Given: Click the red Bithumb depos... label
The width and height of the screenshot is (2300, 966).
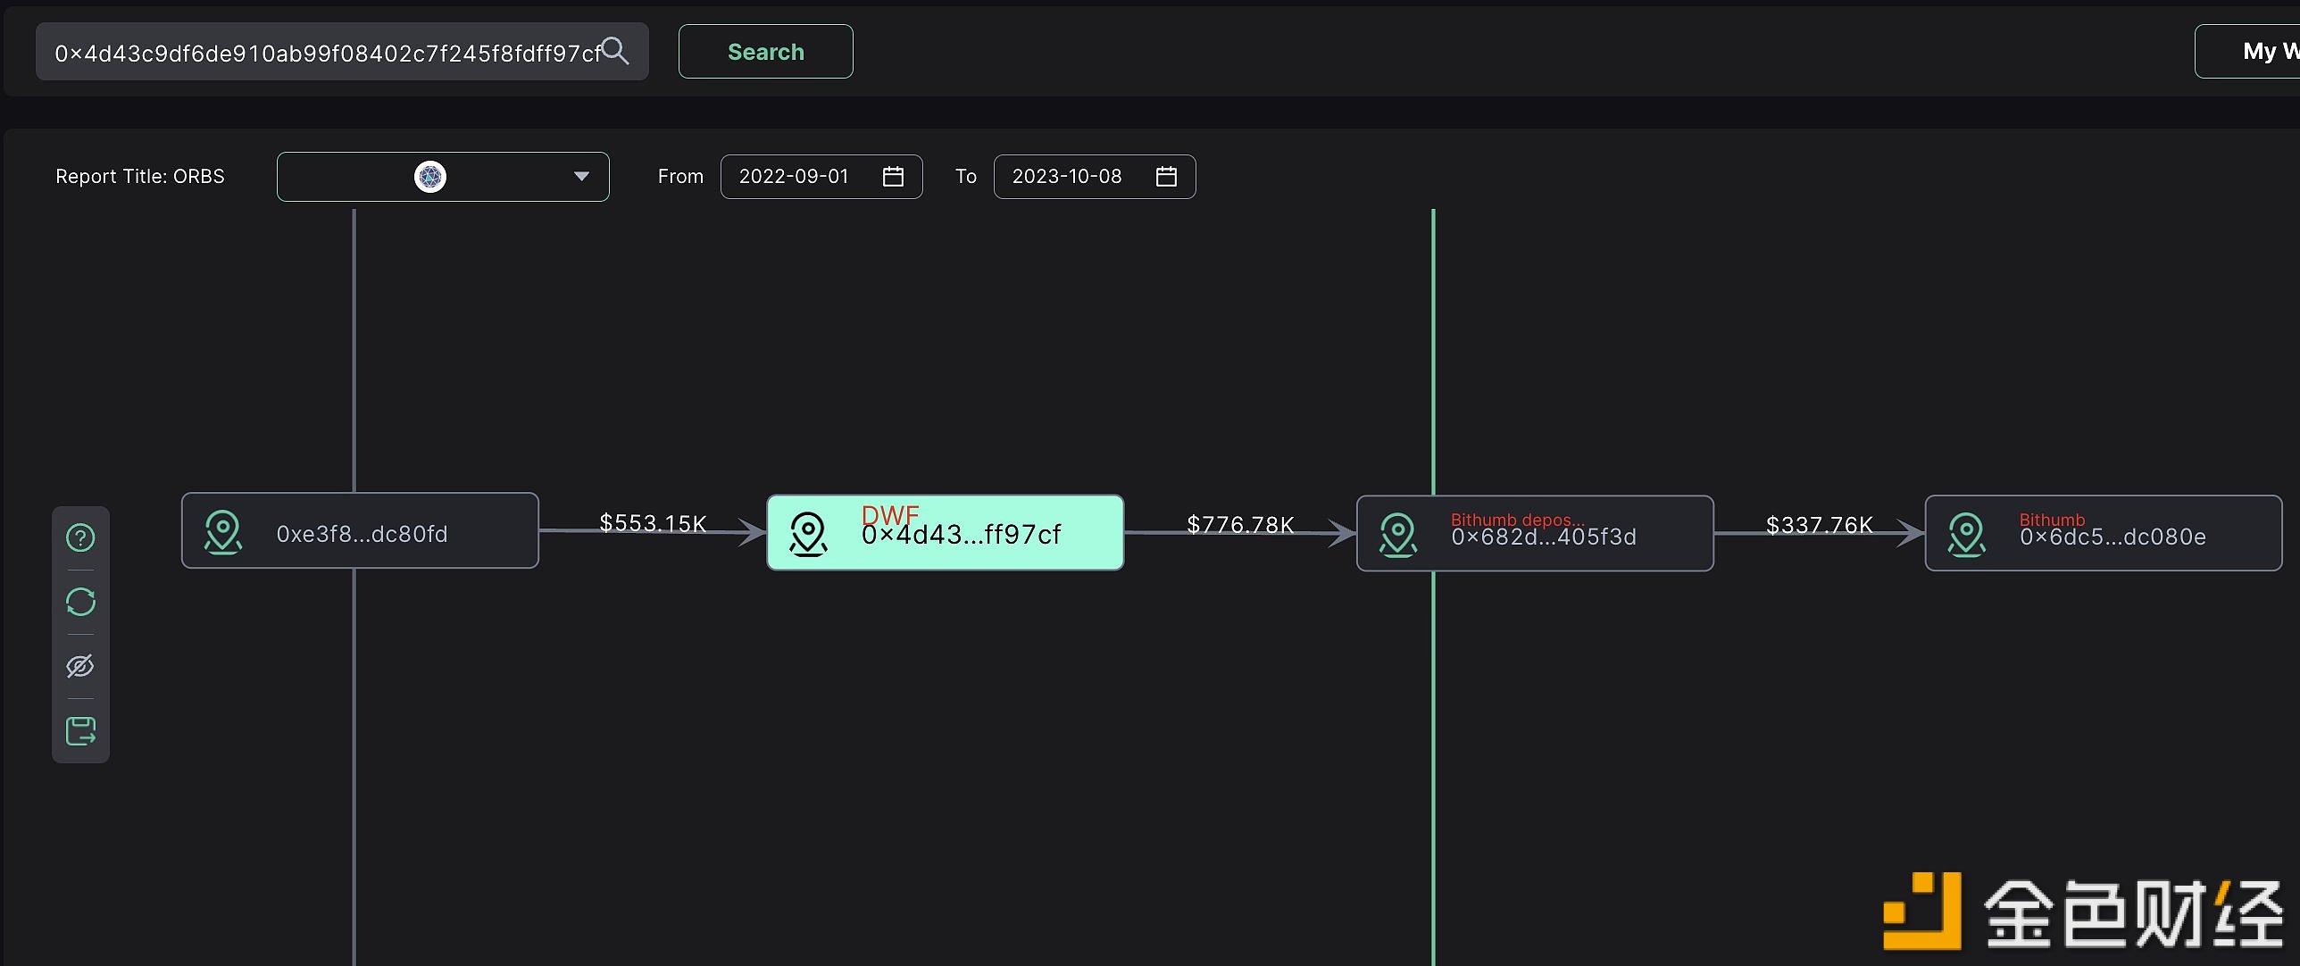Looking at the screenshot, I should coord(1518,520).
